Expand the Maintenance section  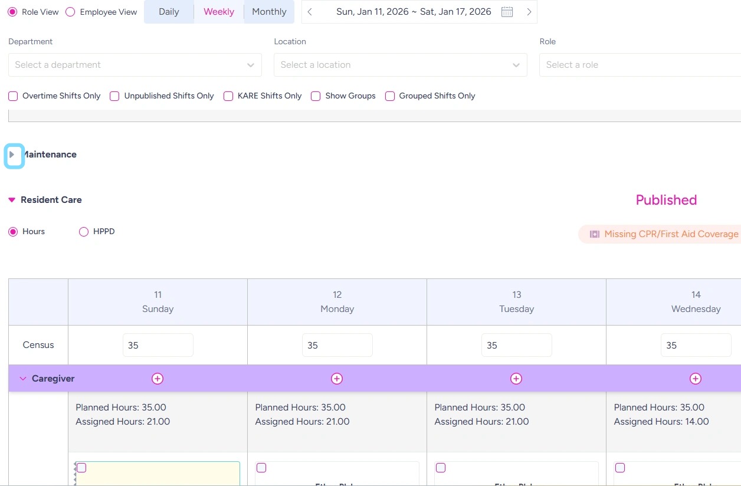click(x=12, y=155)
